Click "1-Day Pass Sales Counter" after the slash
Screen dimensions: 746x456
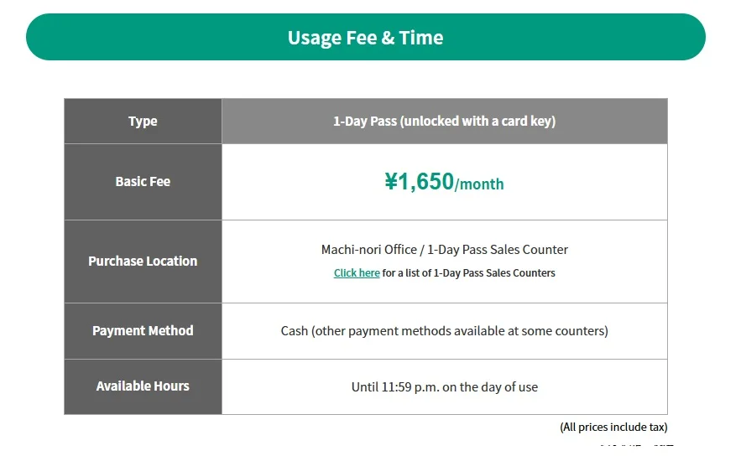click(x=498, y=250)
